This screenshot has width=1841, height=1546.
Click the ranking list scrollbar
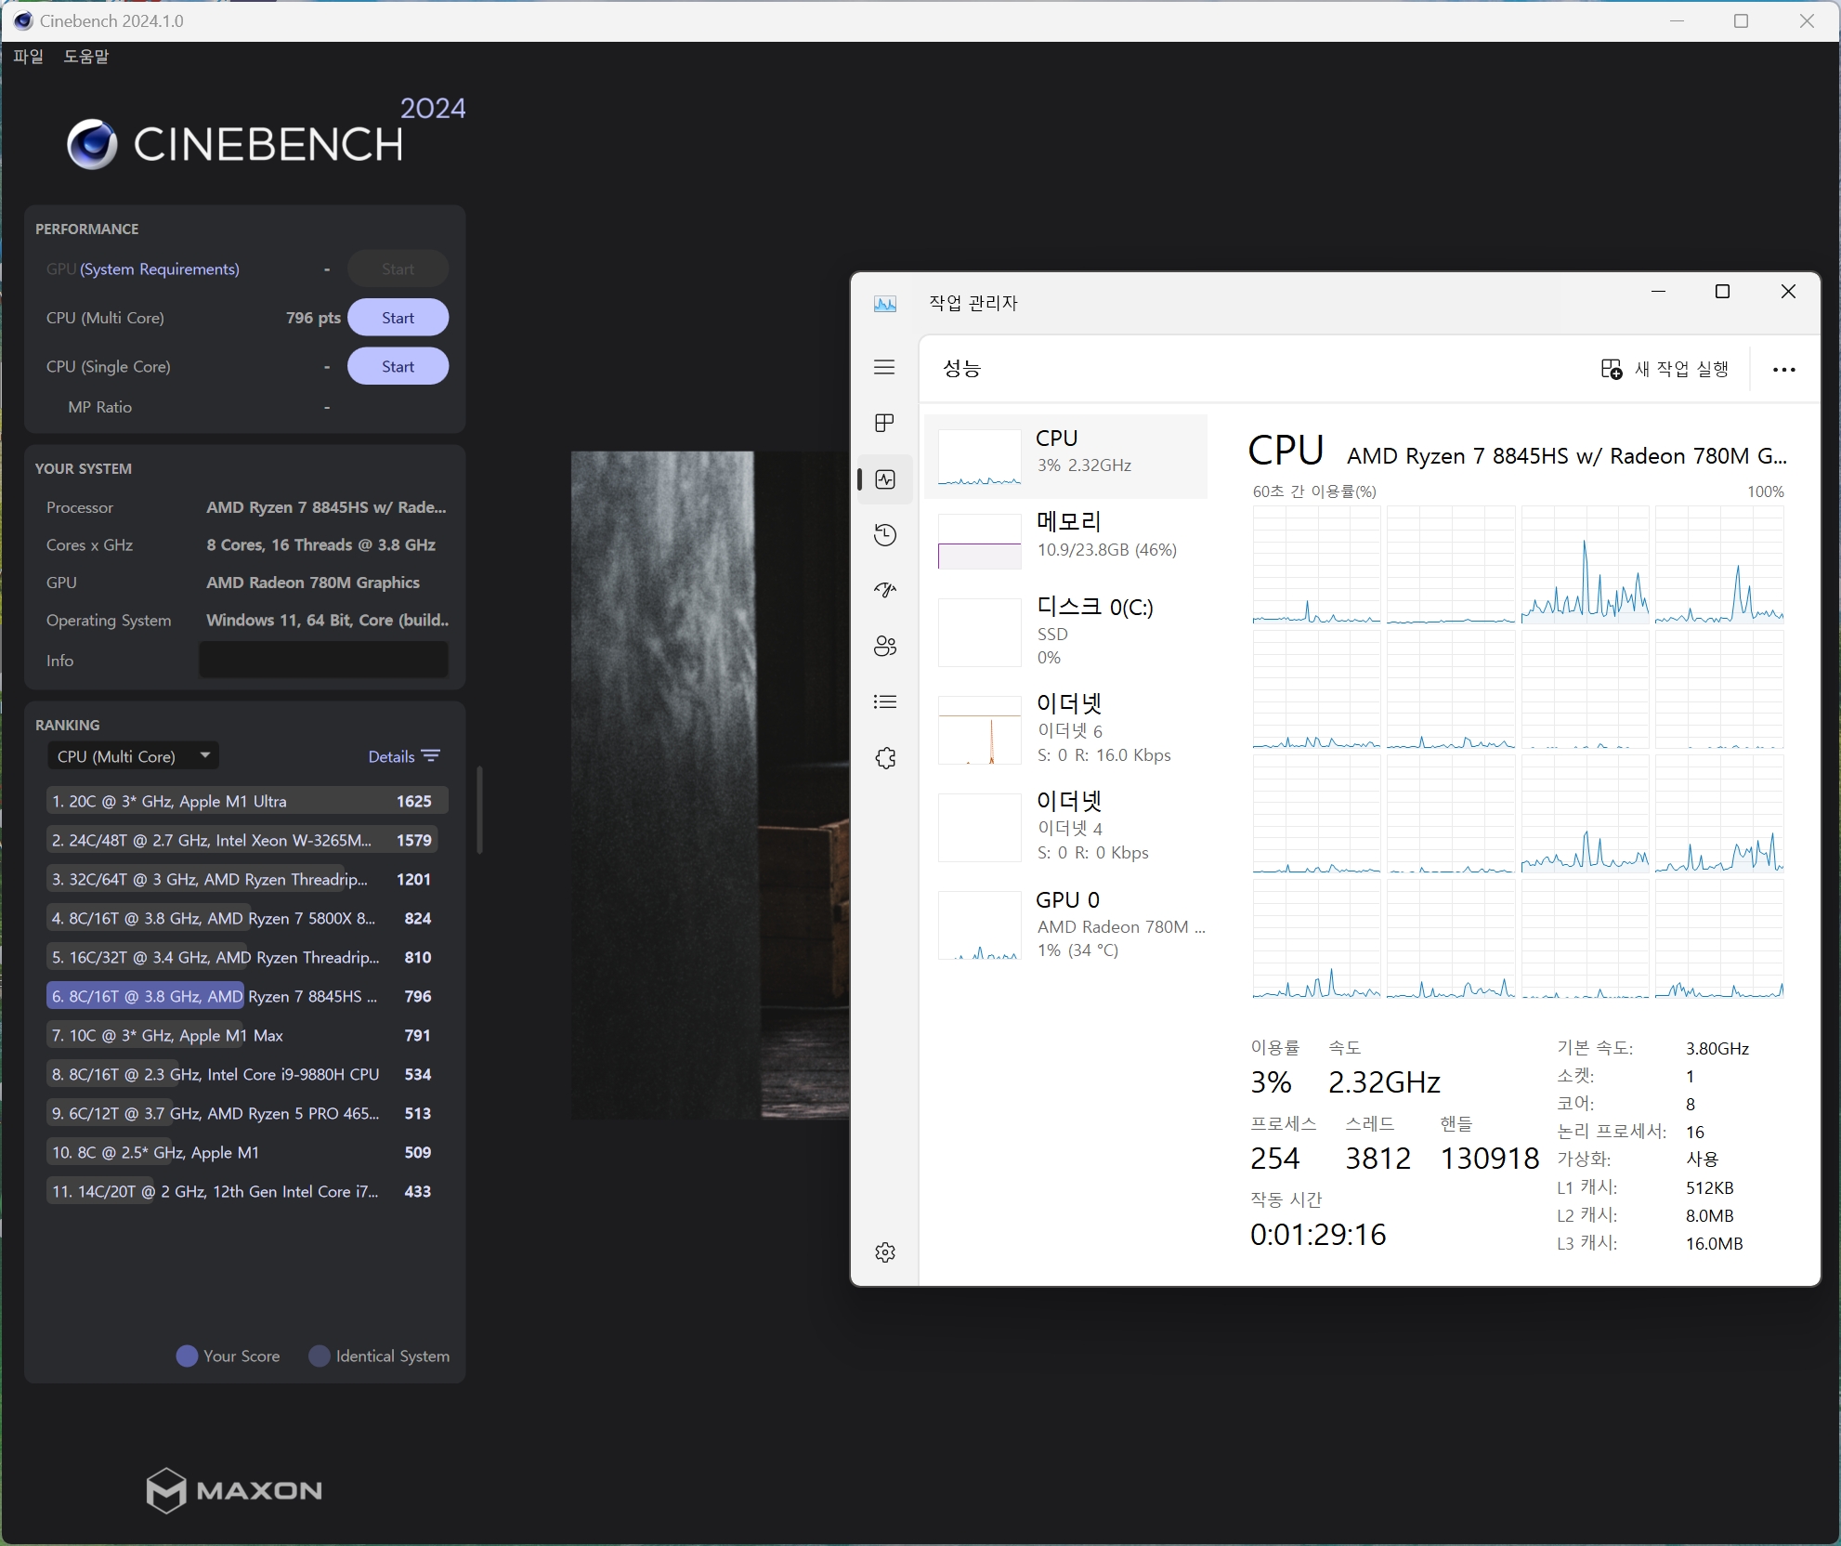pos(479,808)
